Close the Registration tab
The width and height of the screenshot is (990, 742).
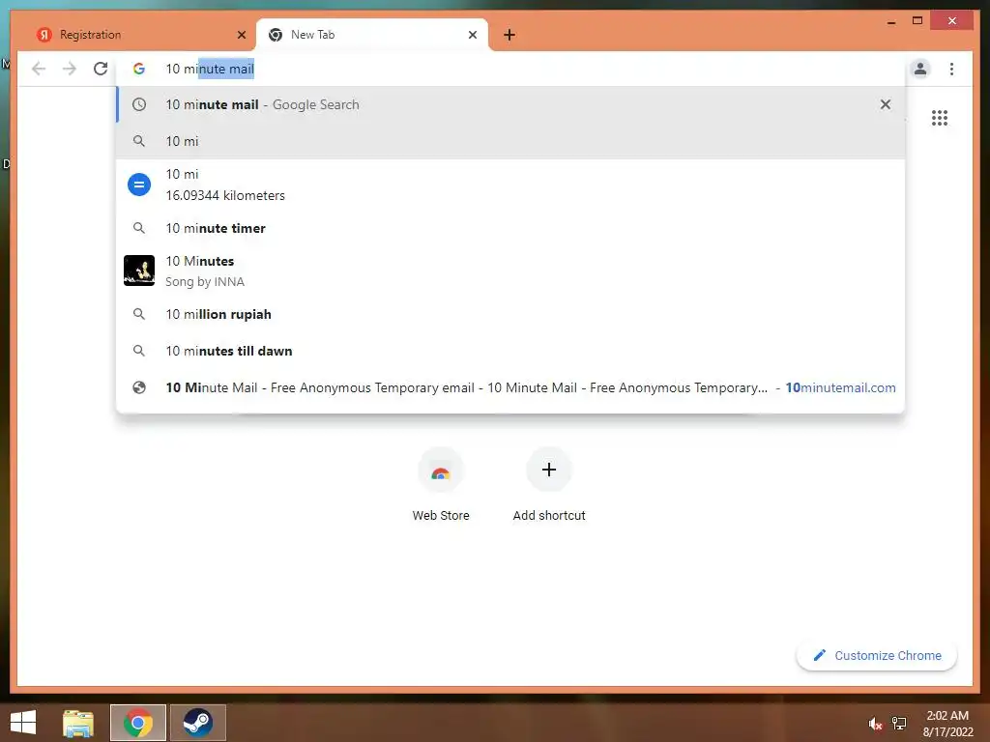pos(241,36)
